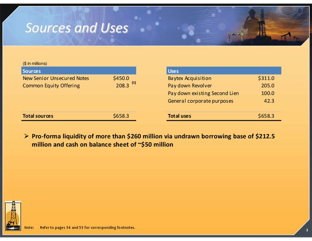
Task: Click the arrow bullet before 'Pro-forma liquidity'
Action: click(x=27, y=136)
